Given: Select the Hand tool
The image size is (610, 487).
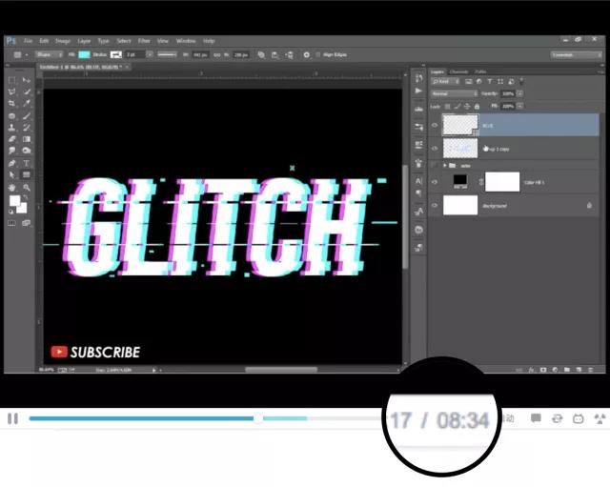Looking at the screenshot, I should (12, 188).
